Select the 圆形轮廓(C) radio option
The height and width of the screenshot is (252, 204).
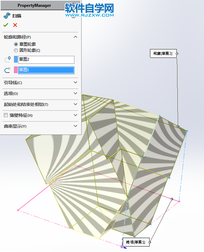click(16, 50)
